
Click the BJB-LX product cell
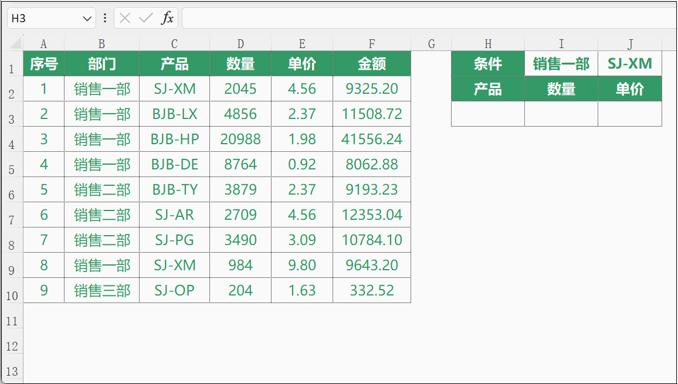(174, 114)
